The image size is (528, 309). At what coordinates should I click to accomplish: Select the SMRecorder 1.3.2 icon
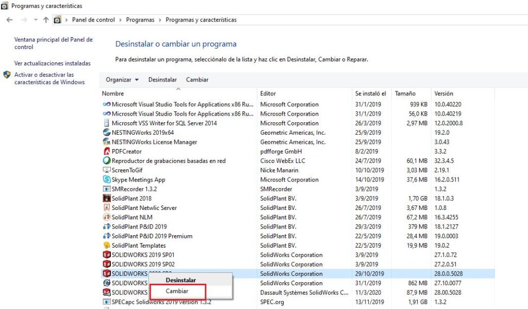point(107,189)
